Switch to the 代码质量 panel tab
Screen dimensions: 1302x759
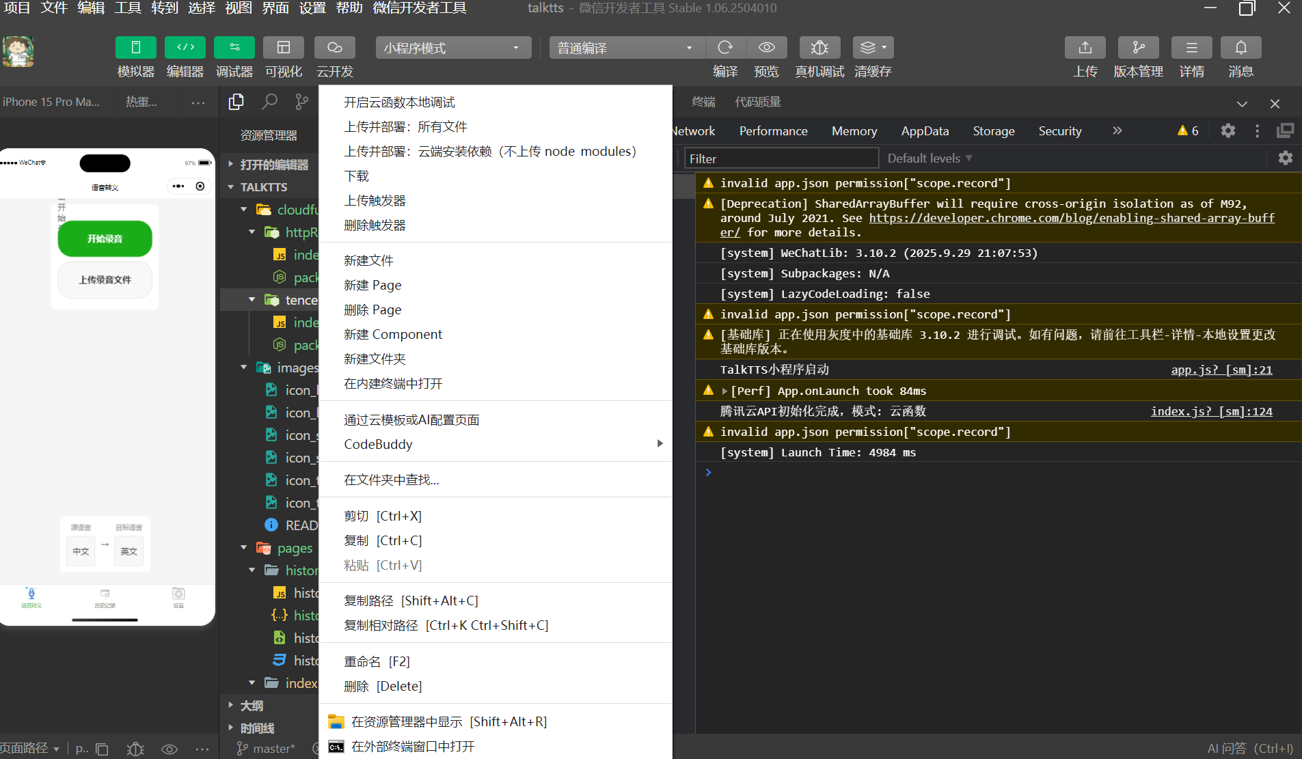[x=757, y=102]
